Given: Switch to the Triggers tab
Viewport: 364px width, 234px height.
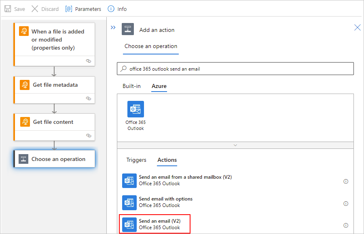Looking at the screenshot, I should click(136, 160).
